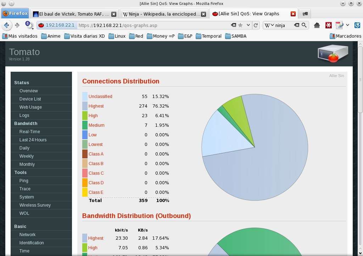Open the Firefox home page
363x256 pixels.
tap(317, 26)
